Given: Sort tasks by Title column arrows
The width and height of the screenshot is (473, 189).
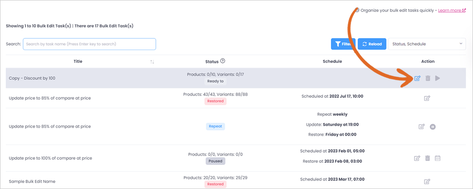Looking at the screenshot, I should 152,61.
